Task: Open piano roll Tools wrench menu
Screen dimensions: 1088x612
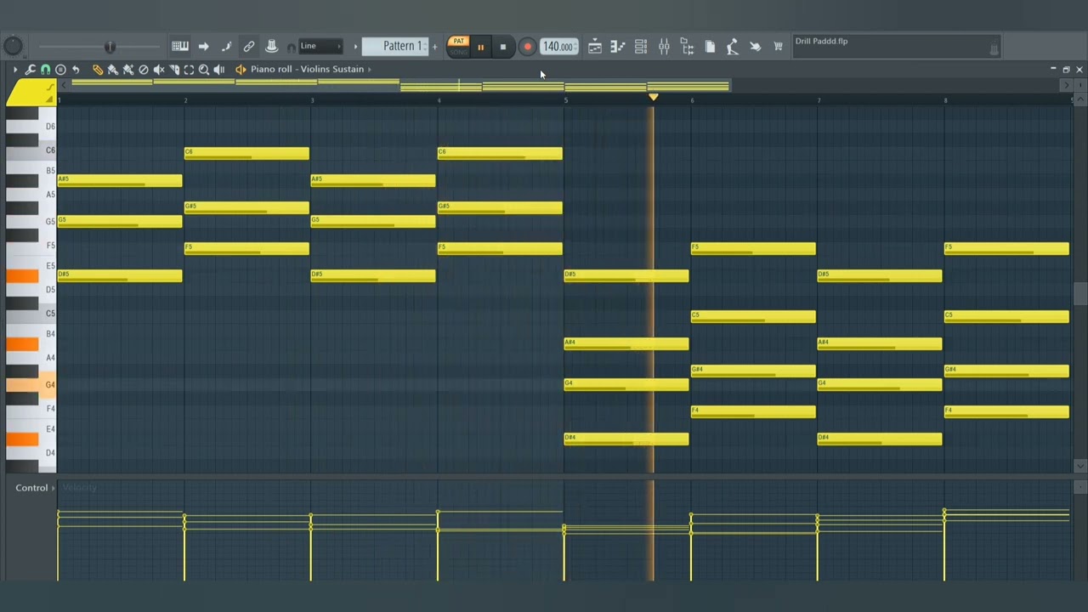Action: coord(31,70)
